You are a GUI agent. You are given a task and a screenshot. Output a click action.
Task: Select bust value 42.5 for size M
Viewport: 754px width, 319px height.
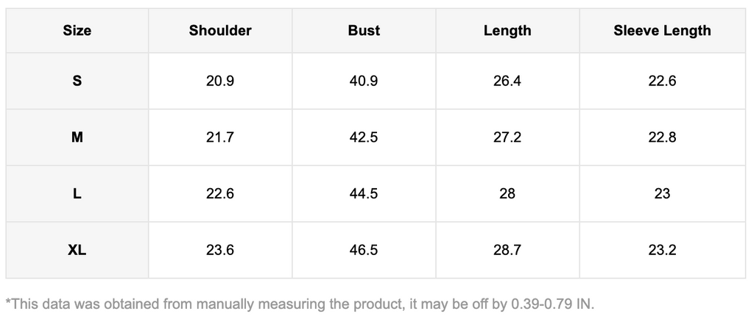click(x=364, y=137)
